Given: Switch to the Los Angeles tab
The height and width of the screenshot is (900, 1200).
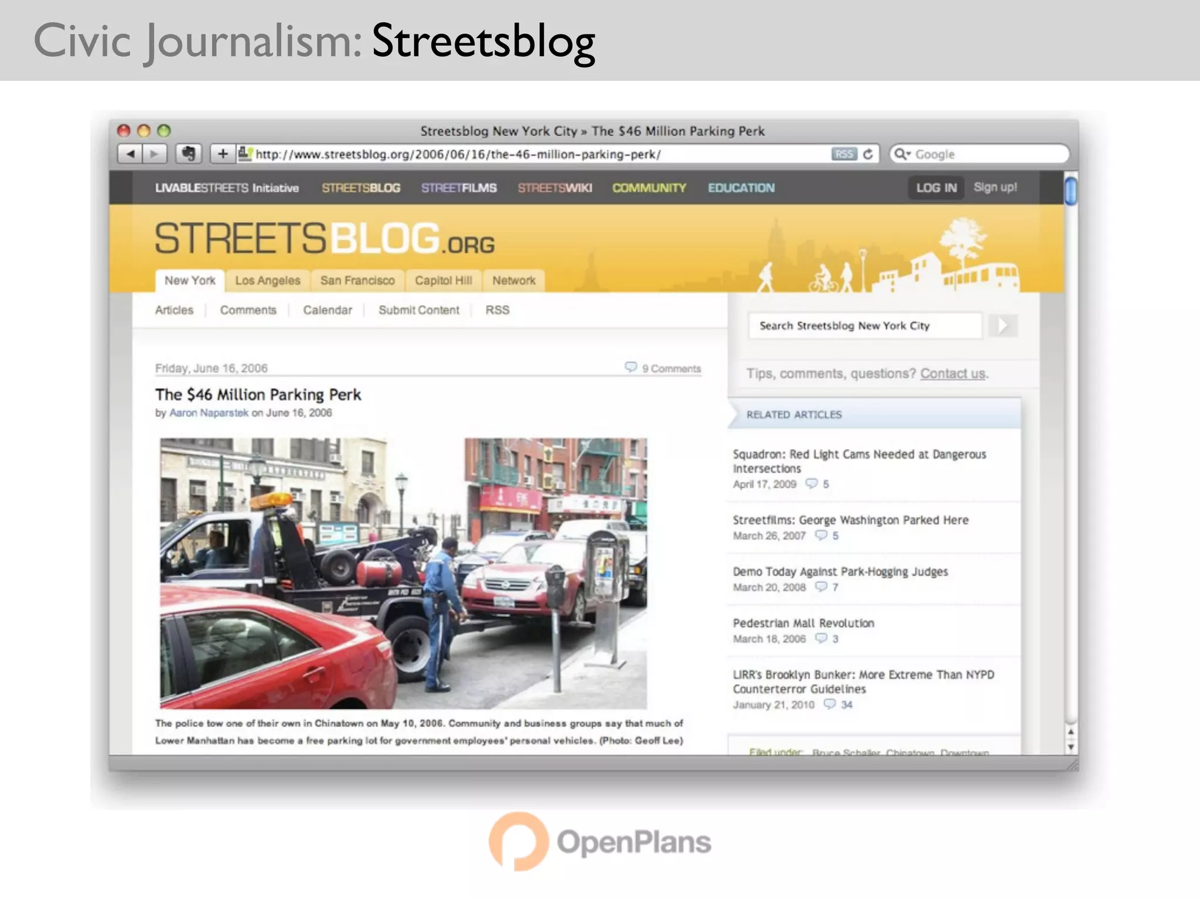Looking at the screenshot, I should 268,281.
